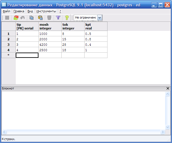The image size is (172, 143).
Task: Expand the row limit dropdown arrow
Action: 99,18
